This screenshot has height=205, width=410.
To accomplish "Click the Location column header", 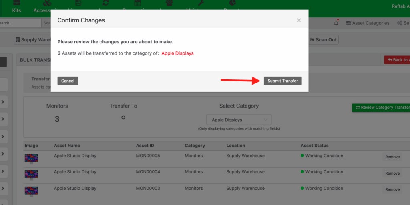I will click(236, 146).
